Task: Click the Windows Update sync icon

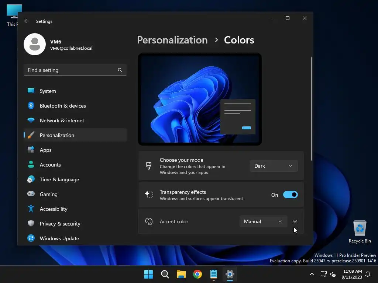Action: 31,238
